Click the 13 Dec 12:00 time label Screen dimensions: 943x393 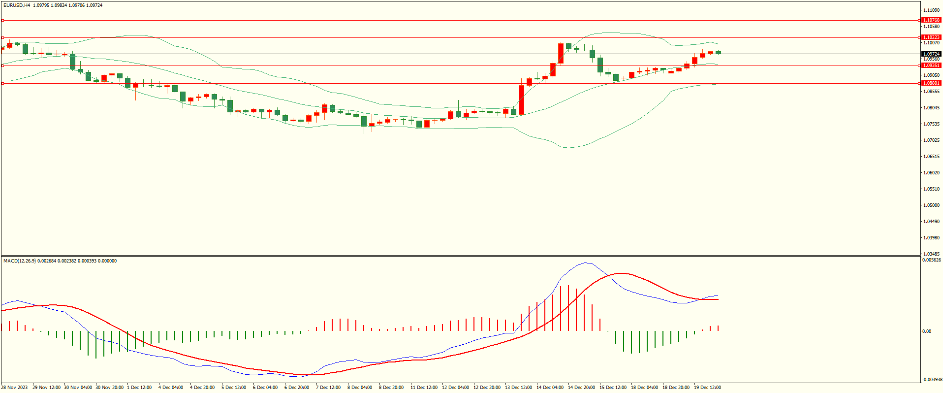click(x=519, y=388)
